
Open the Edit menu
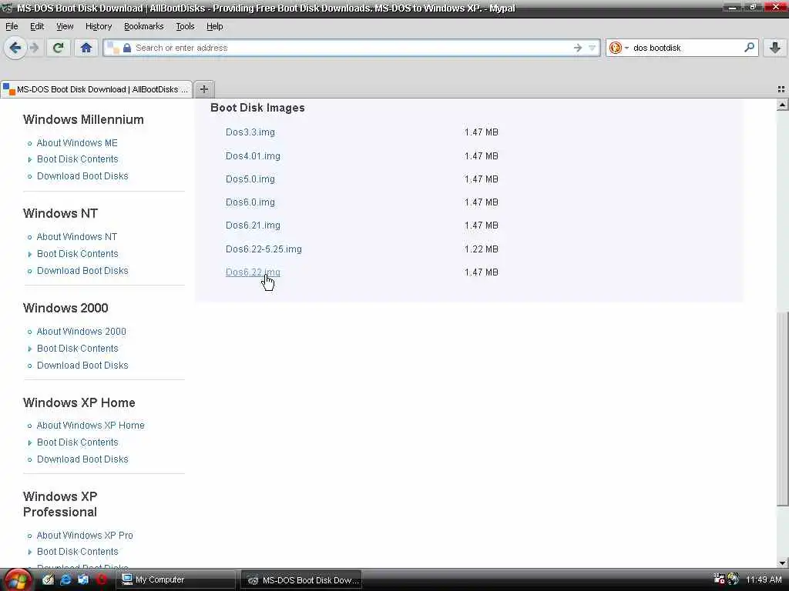click(x=37, y=26)
